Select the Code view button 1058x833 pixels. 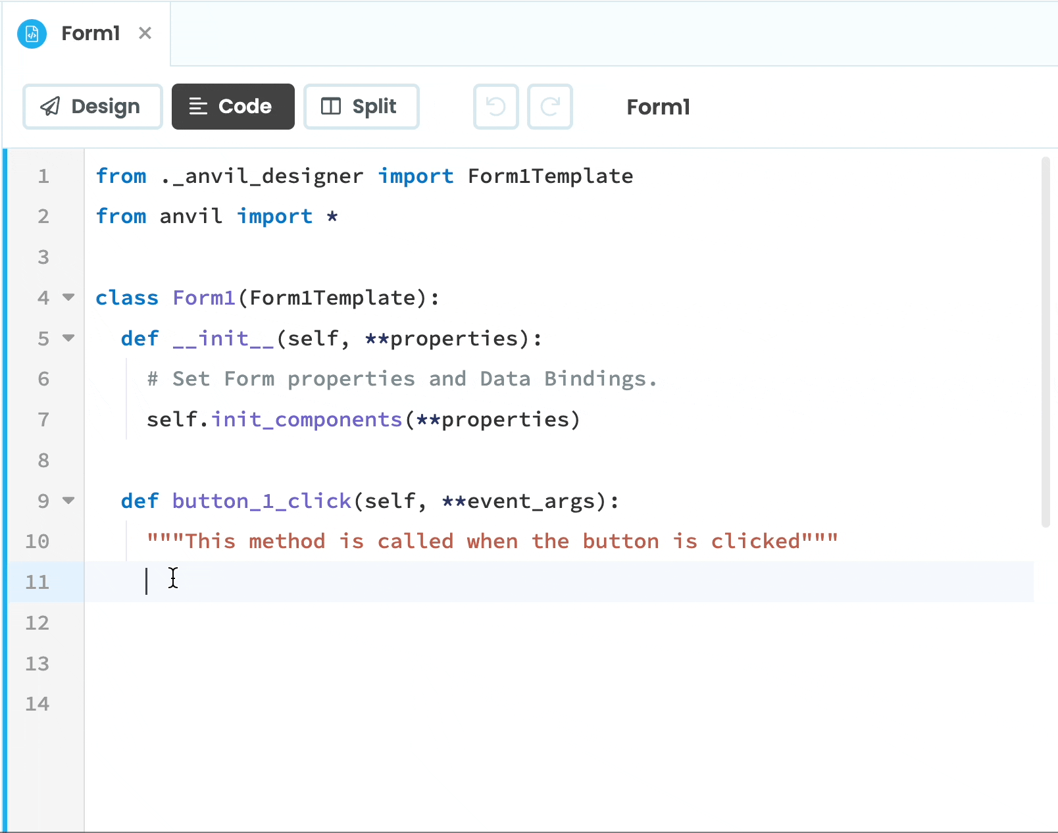233,106
